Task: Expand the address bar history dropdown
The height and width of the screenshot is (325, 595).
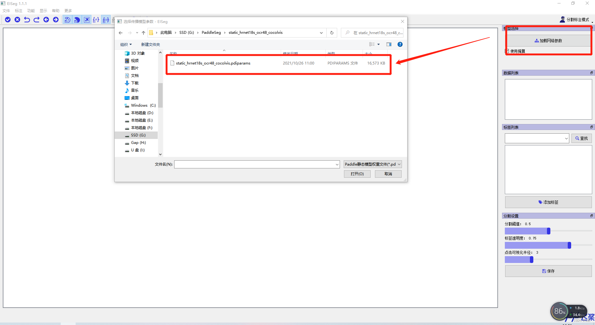Action: pos(321,33)
